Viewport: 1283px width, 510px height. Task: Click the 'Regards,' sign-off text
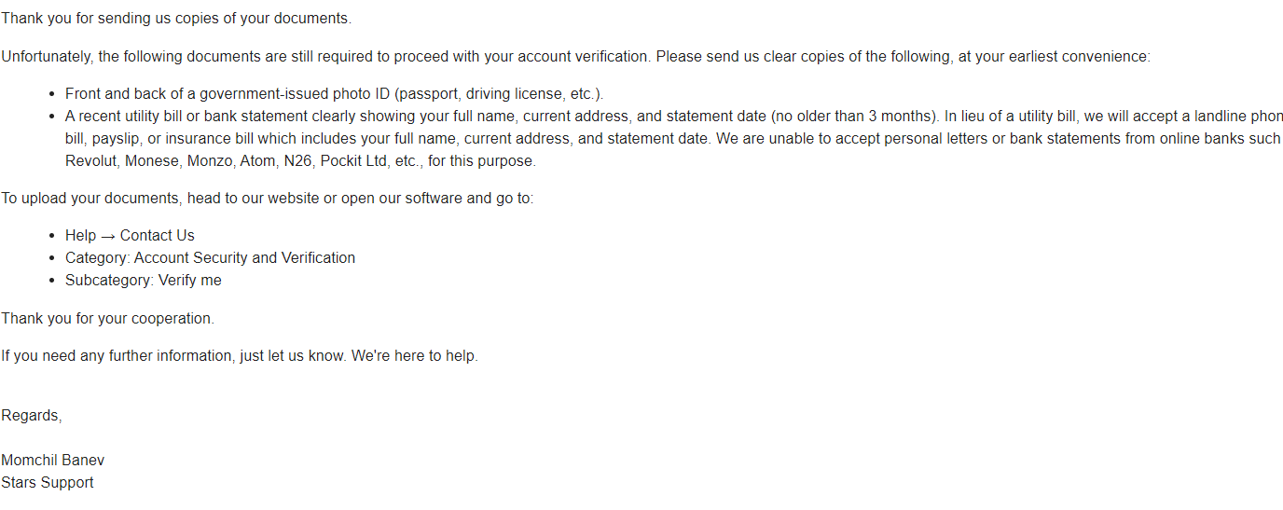32,416
